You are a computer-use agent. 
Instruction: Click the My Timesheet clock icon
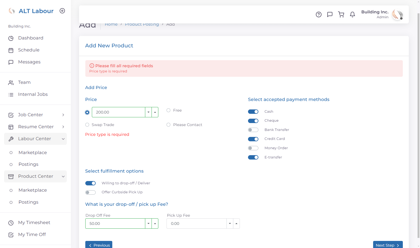tap(11, 223)
